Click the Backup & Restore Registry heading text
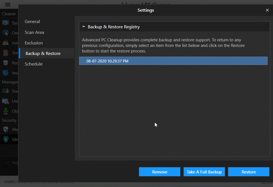Screen dimensions: 273x187 point(114,27)
